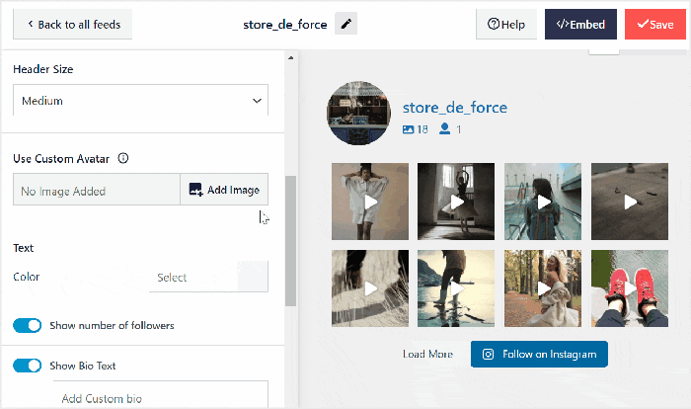
Task: Play the ballerina dancing video thumbnail
Action: [x=456, y=202]
